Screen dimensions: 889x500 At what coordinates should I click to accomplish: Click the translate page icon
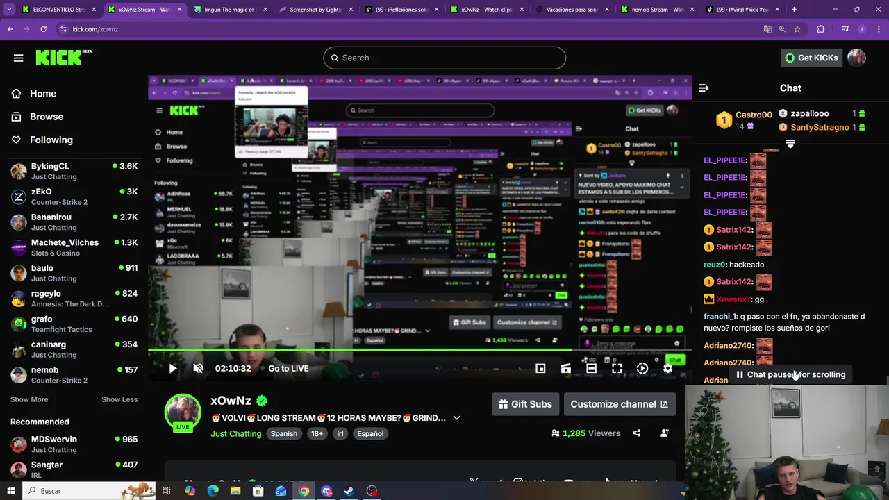(x=767, y=29)
